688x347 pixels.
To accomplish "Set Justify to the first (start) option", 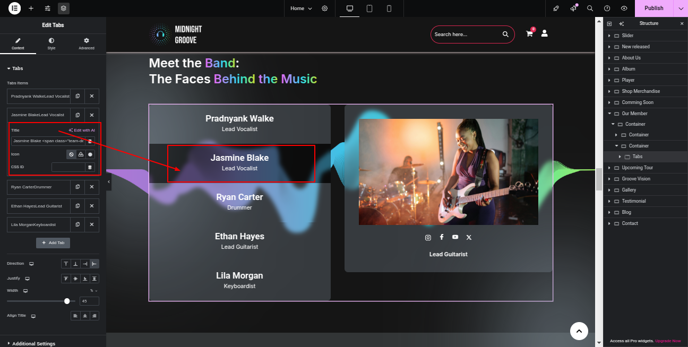I will (x=66, y=279).
